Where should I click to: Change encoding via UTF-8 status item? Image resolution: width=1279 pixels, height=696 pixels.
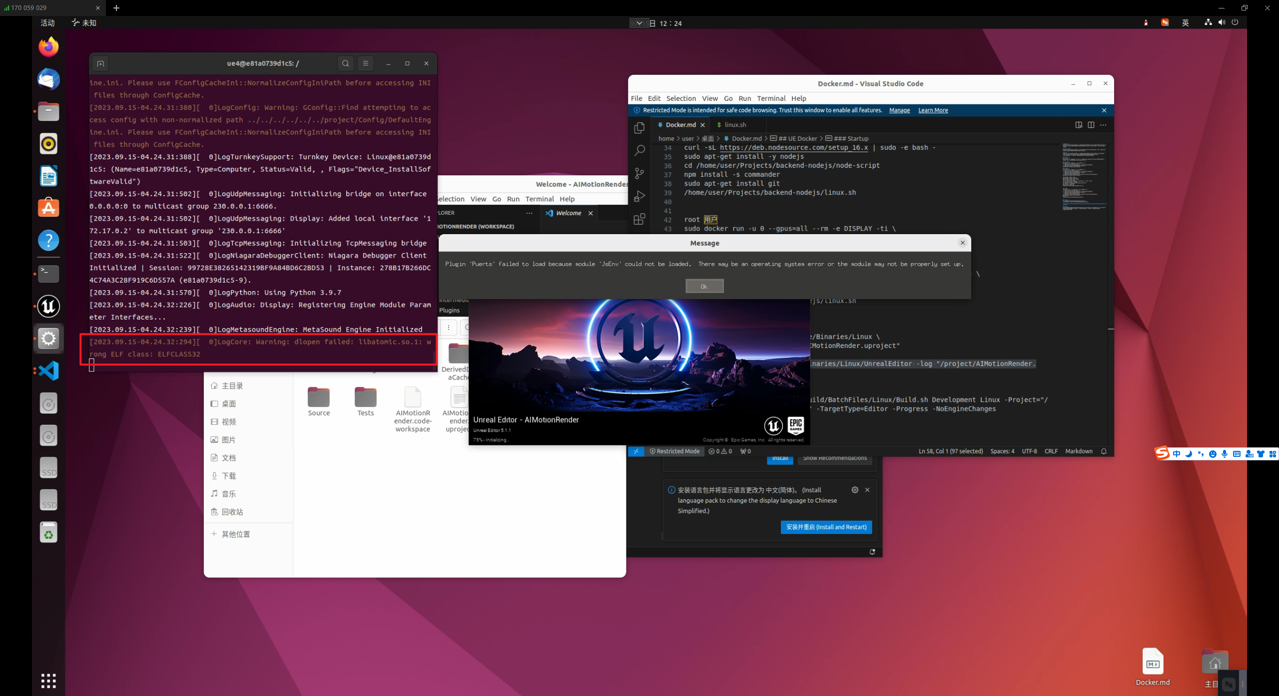[1029, 451]
